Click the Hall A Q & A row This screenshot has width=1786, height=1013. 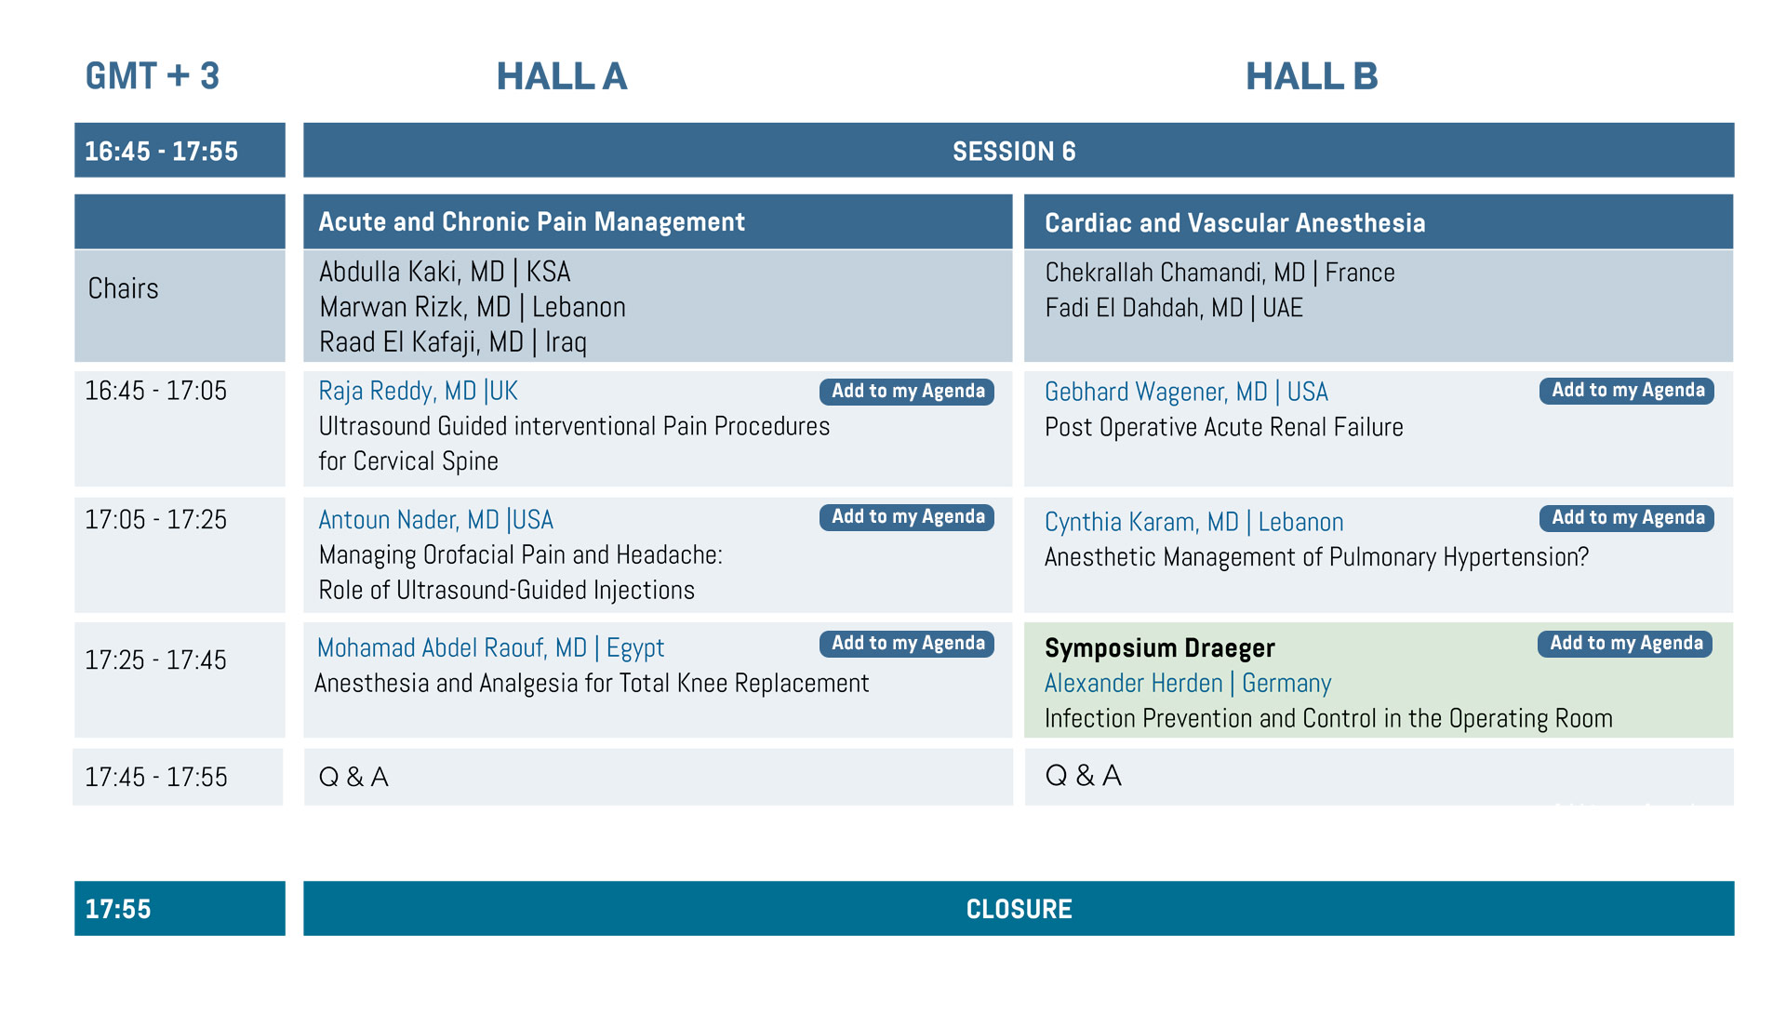658,777
